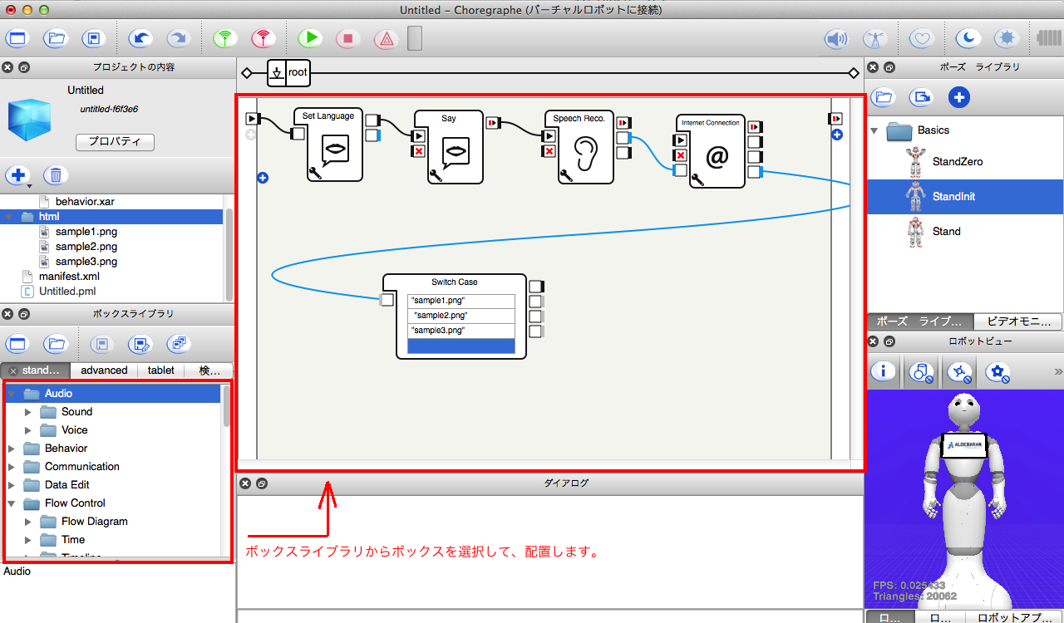Disconnect from robot with the red antenna icon
Screen dimensions: 1064x623
[263, 38]
